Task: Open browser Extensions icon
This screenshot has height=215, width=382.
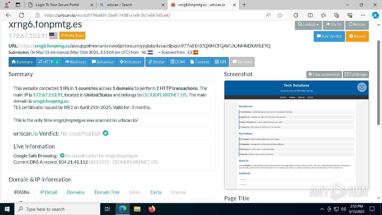Action: [x=296, y=15]
